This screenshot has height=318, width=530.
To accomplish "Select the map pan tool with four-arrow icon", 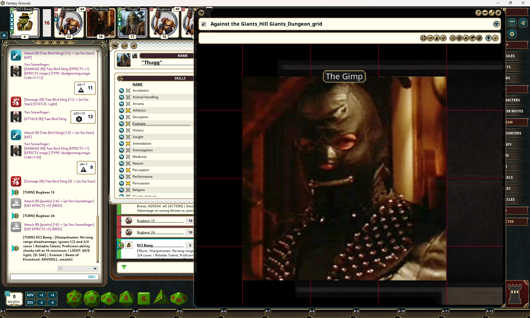I will (x=495, y=38).
